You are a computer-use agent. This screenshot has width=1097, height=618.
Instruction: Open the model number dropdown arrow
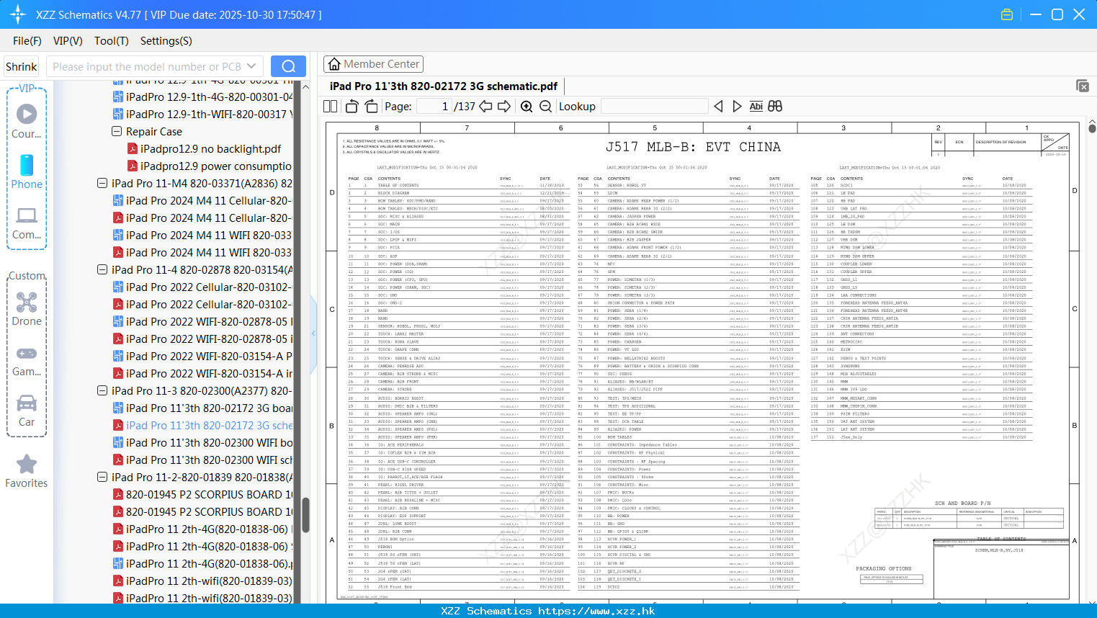tap(251, 66)
